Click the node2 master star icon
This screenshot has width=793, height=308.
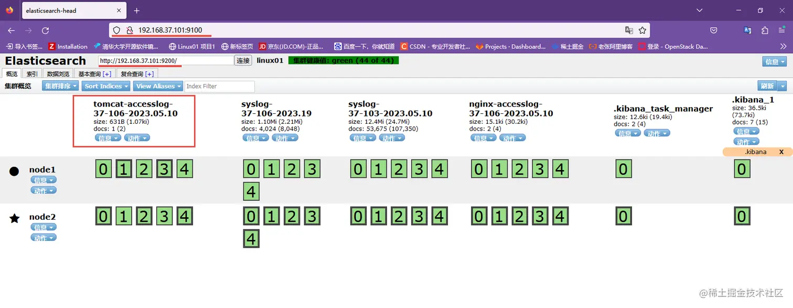15,218
